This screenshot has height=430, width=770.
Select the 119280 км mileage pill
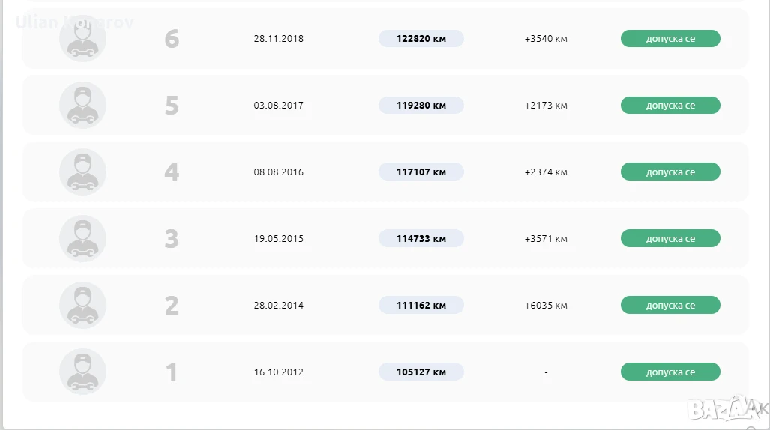(421, 106)
